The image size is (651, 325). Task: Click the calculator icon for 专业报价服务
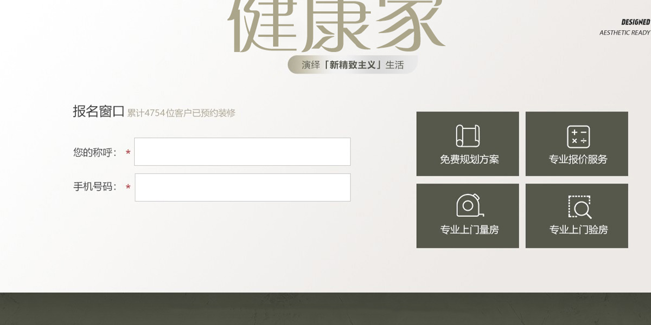coord(578,136)
